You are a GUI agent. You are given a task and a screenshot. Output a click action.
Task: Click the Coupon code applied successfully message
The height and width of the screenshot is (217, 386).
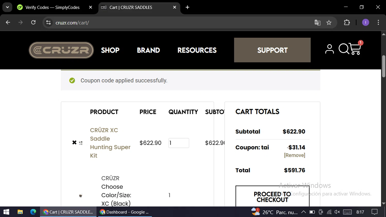click(x=124, y=81)
